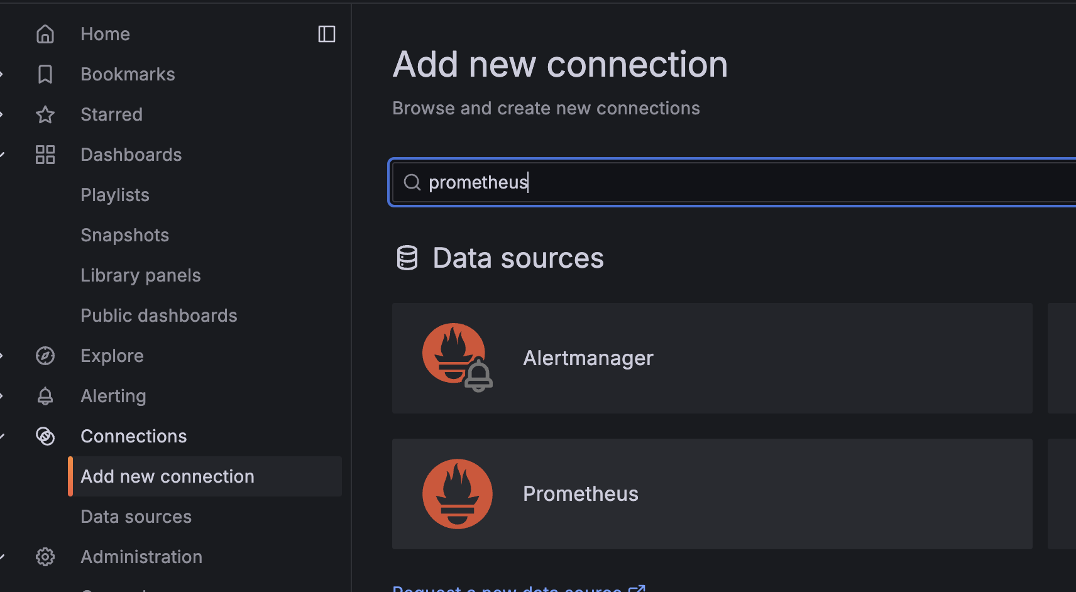Click the Alerting bell icon

45,395
